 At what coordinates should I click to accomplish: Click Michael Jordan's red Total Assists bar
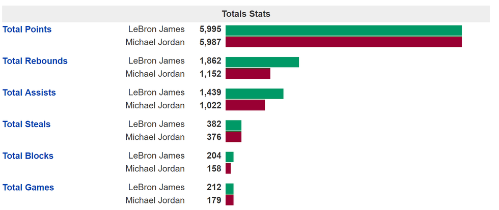245,105
